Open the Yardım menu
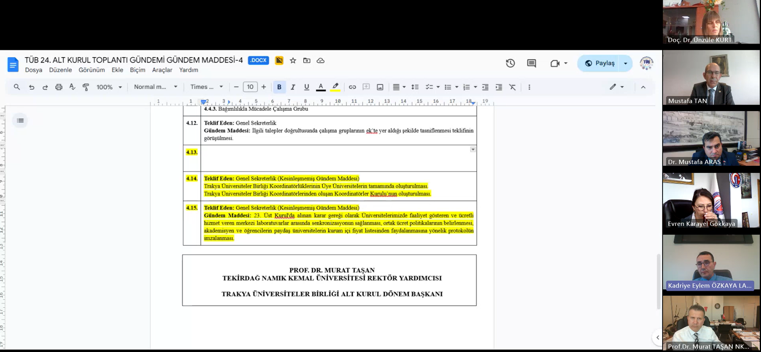This screenshot has height=352, width=761. pos(189,70)
